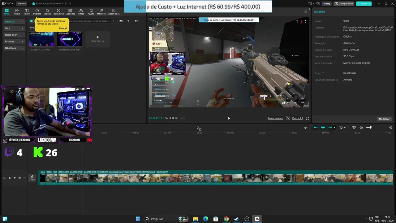Open the preview in fullscreen
The image size is (396, 223).
click(x=308, y=118)
